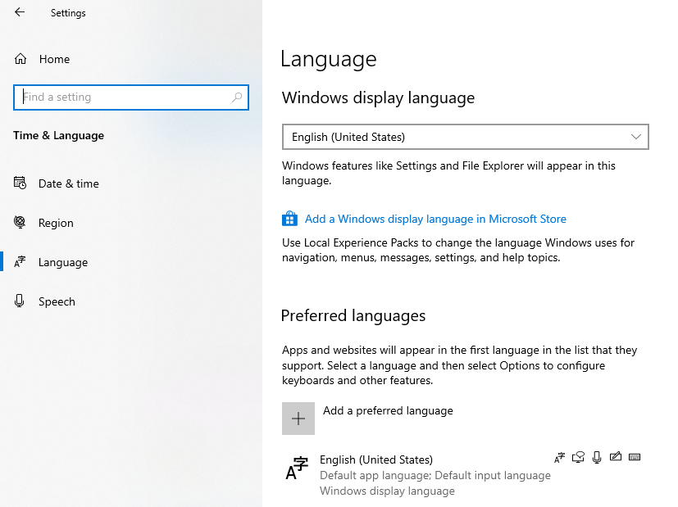Click the handwriting feature icon

tap(616, 457)
